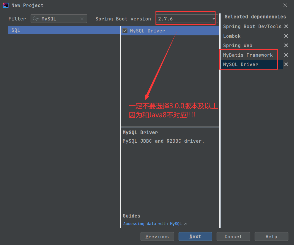Click the Guides heading
This screenshot has width=294, height=245.
click(x=131, y=216)
